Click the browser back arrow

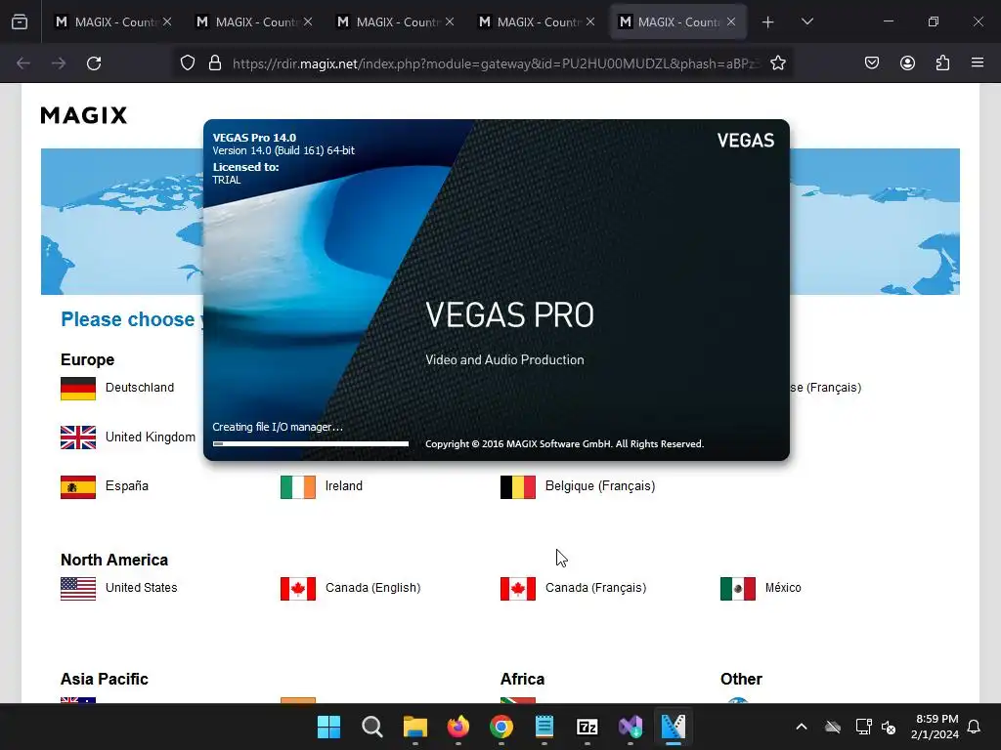23,63
